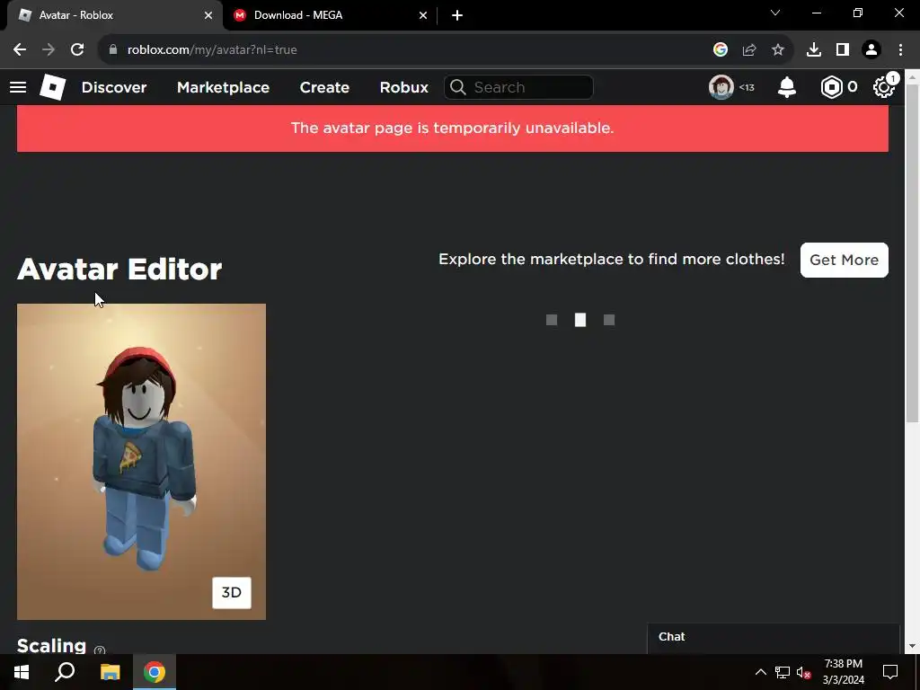Image resolution: width=920 pixels, height=690 pixels.
Task: Open a new browser tab
Action: [x=457, y=15]
